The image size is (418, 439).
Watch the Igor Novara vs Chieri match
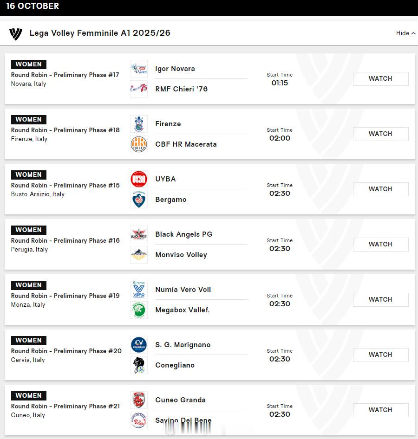[380, 79]
